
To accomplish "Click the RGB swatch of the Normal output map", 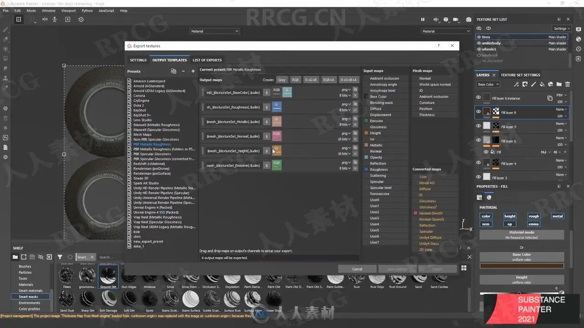I will [276, 136].
